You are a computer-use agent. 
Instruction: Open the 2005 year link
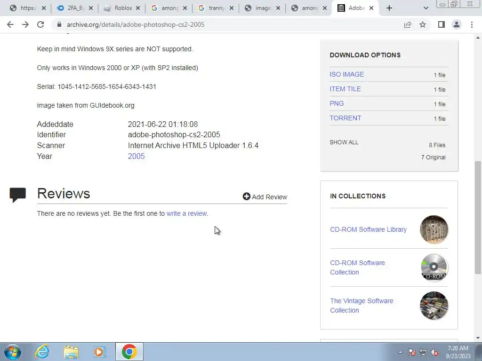[136, 156]
